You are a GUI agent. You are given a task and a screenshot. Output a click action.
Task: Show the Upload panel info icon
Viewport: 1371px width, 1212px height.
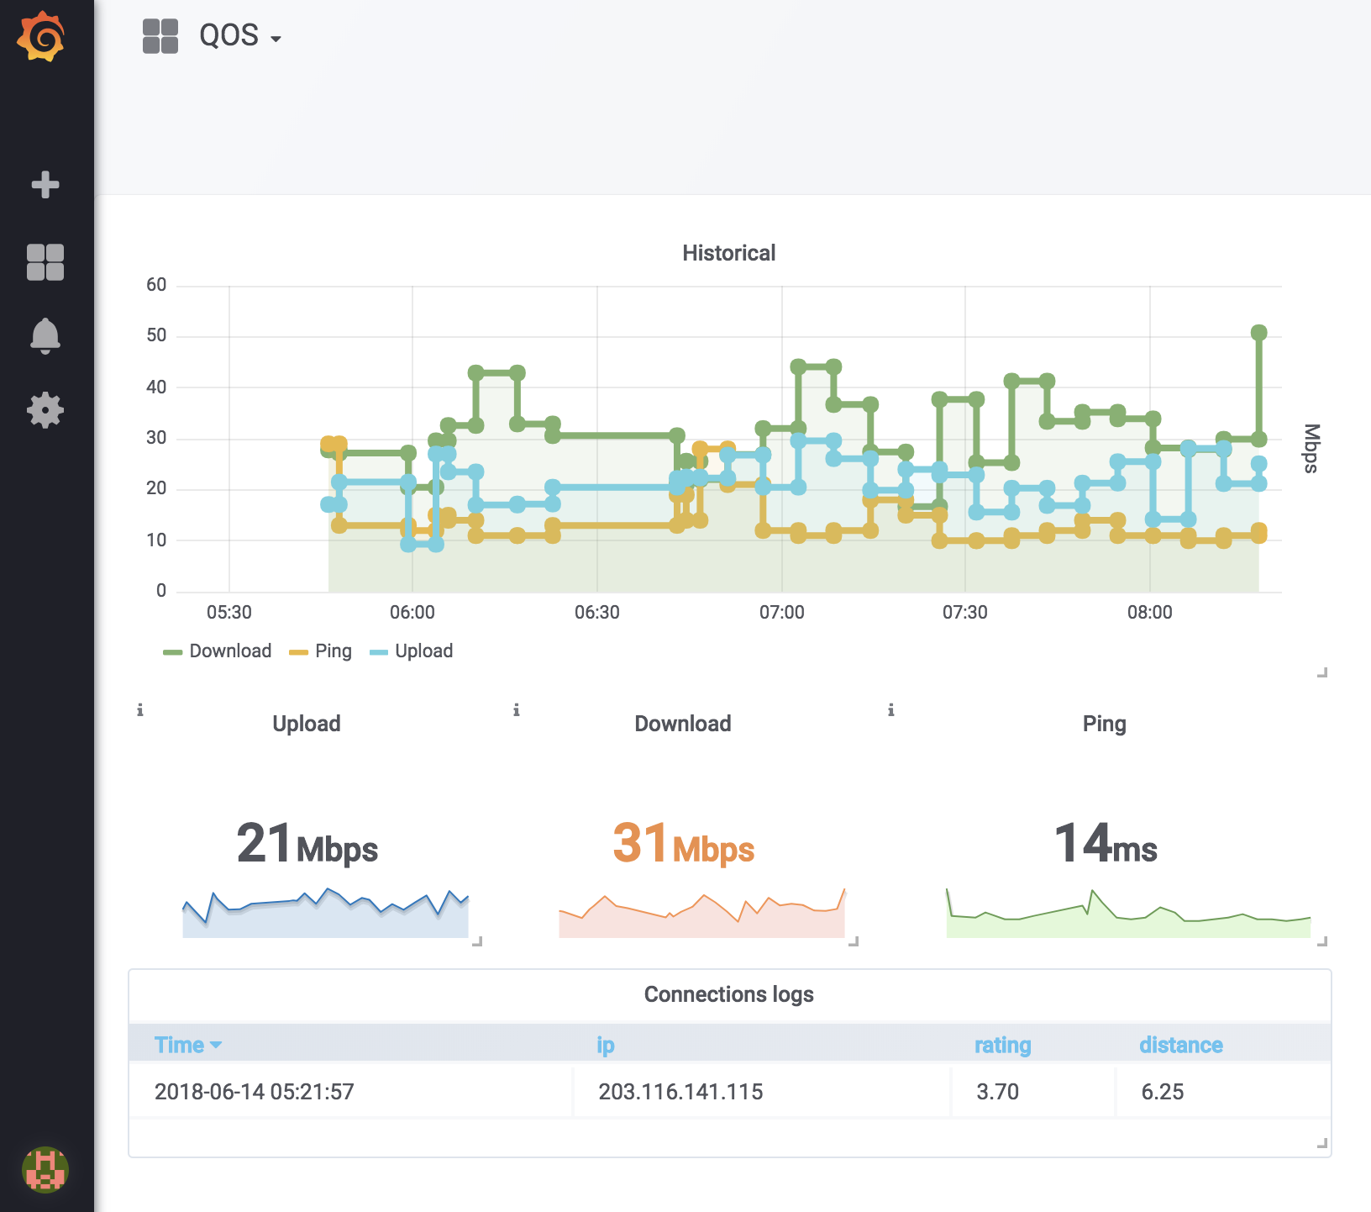pyautogui.click(x=140, y=710)
